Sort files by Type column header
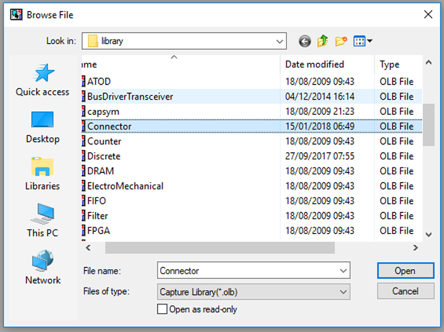444x332 pixels. click(390, 65)
